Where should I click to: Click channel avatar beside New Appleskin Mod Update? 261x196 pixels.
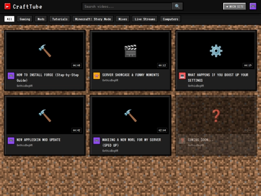point(11,140)
